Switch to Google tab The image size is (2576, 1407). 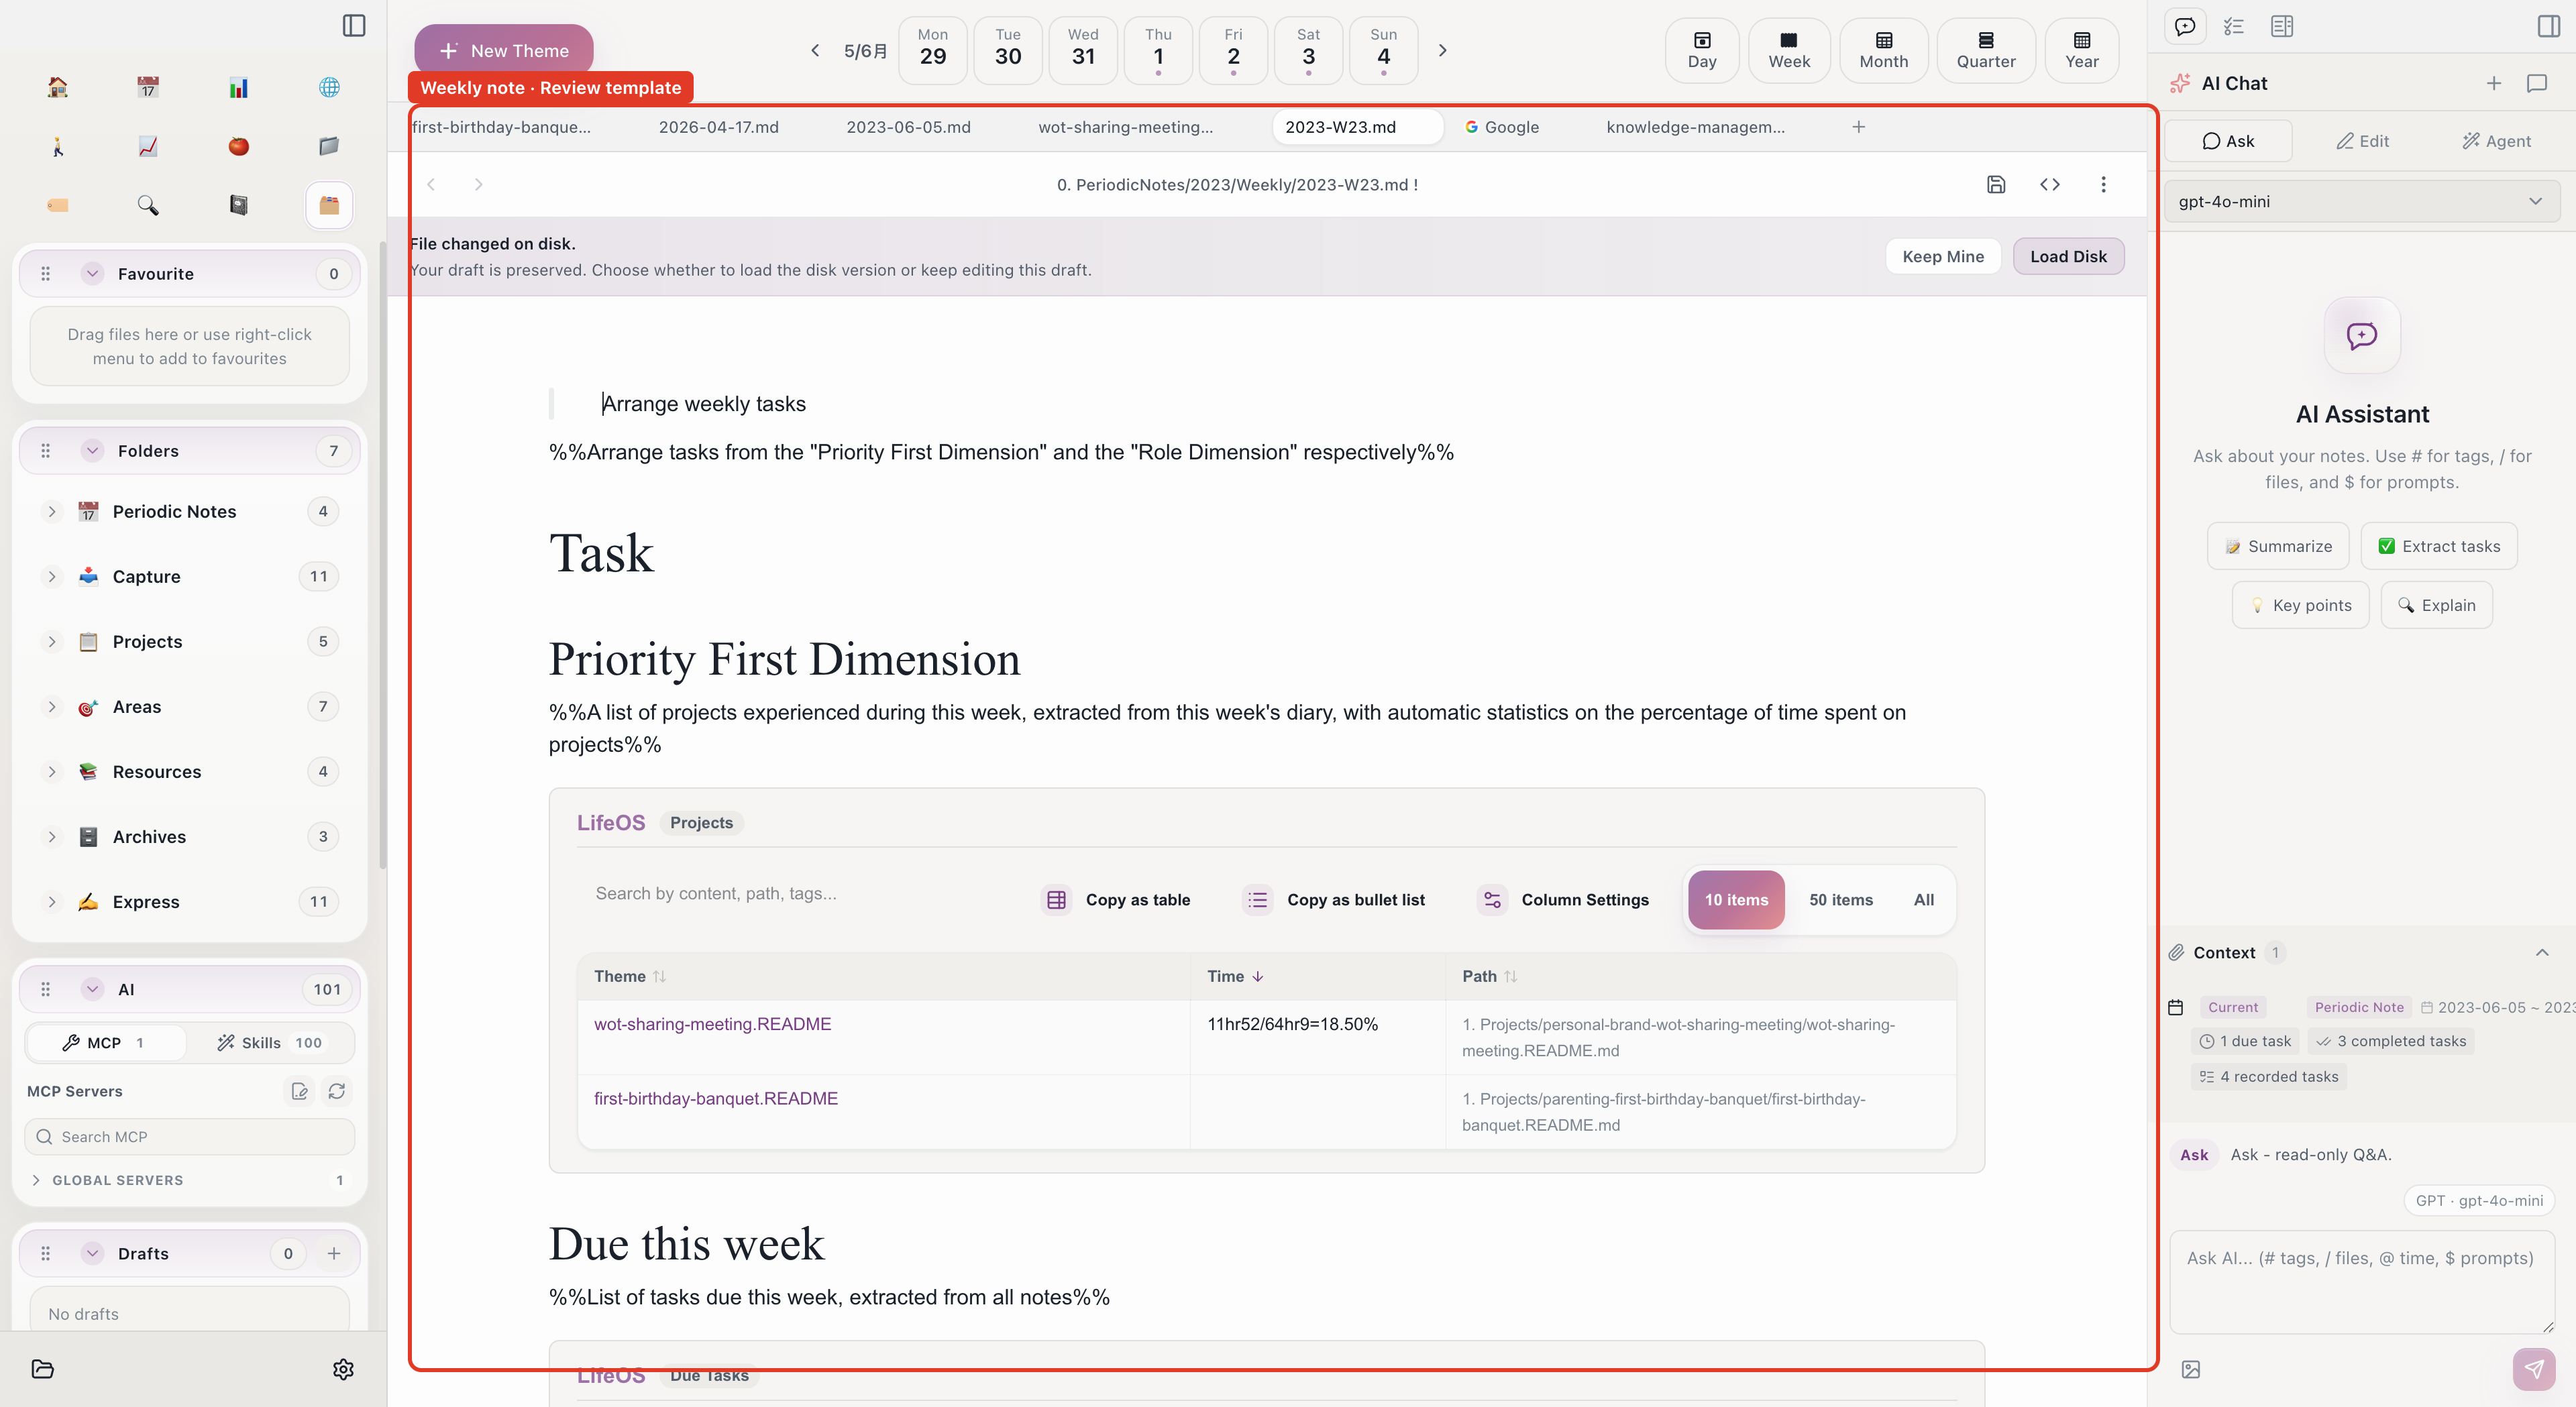point(1502,127)
